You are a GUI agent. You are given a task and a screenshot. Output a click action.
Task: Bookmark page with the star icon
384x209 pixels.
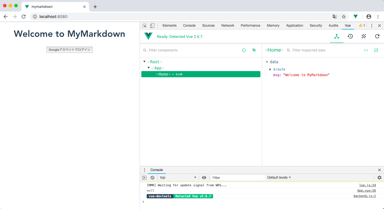click(x=344, y=17)
